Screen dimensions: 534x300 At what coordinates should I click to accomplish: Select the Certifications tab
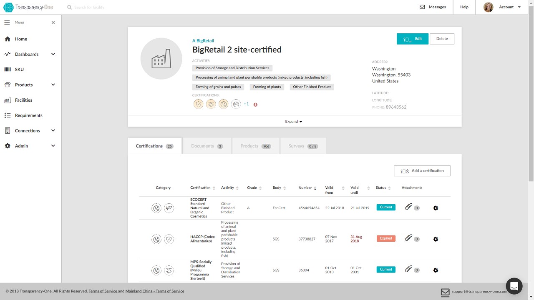[x=155, y=146]
